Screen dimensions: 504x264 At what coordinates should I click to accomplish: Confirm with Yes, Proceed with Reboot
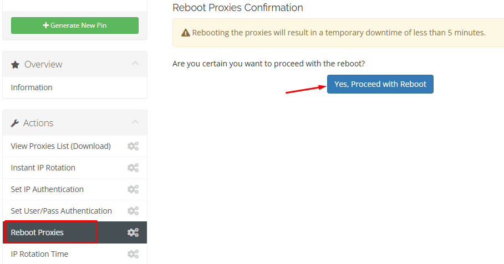(380, 84)
